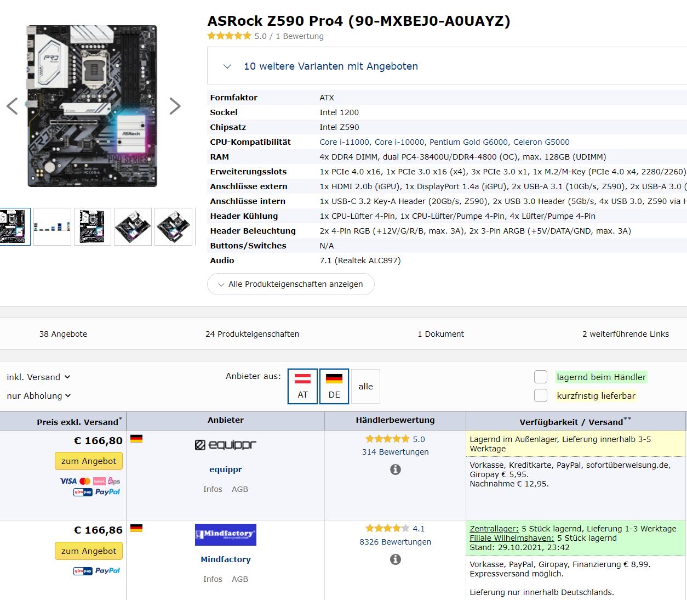Select fifth angled motherboard thumbnail
The width and height of the screenshot is (687, 600).
[173, 227]
